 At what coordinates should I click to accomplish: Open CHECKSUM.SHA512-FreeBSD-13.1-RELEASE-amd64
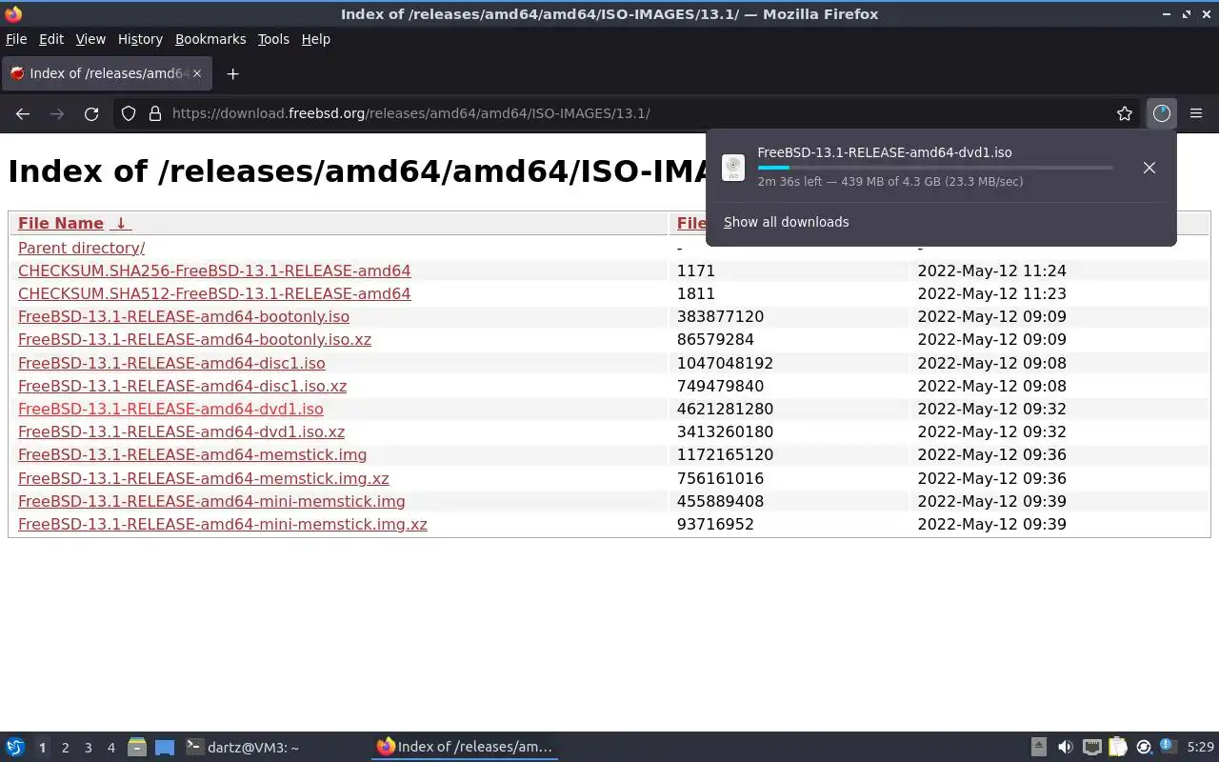coord(214,293)
